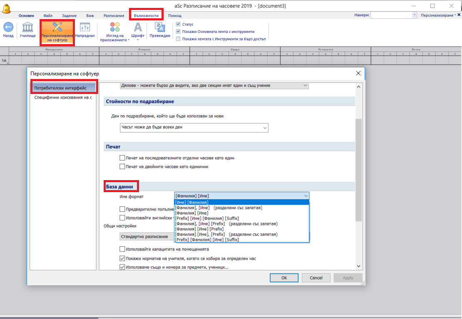Screen dimensions: 462x319
Task: Switch to the Разписание ribbon tab
Action: [x=114, y=16]
